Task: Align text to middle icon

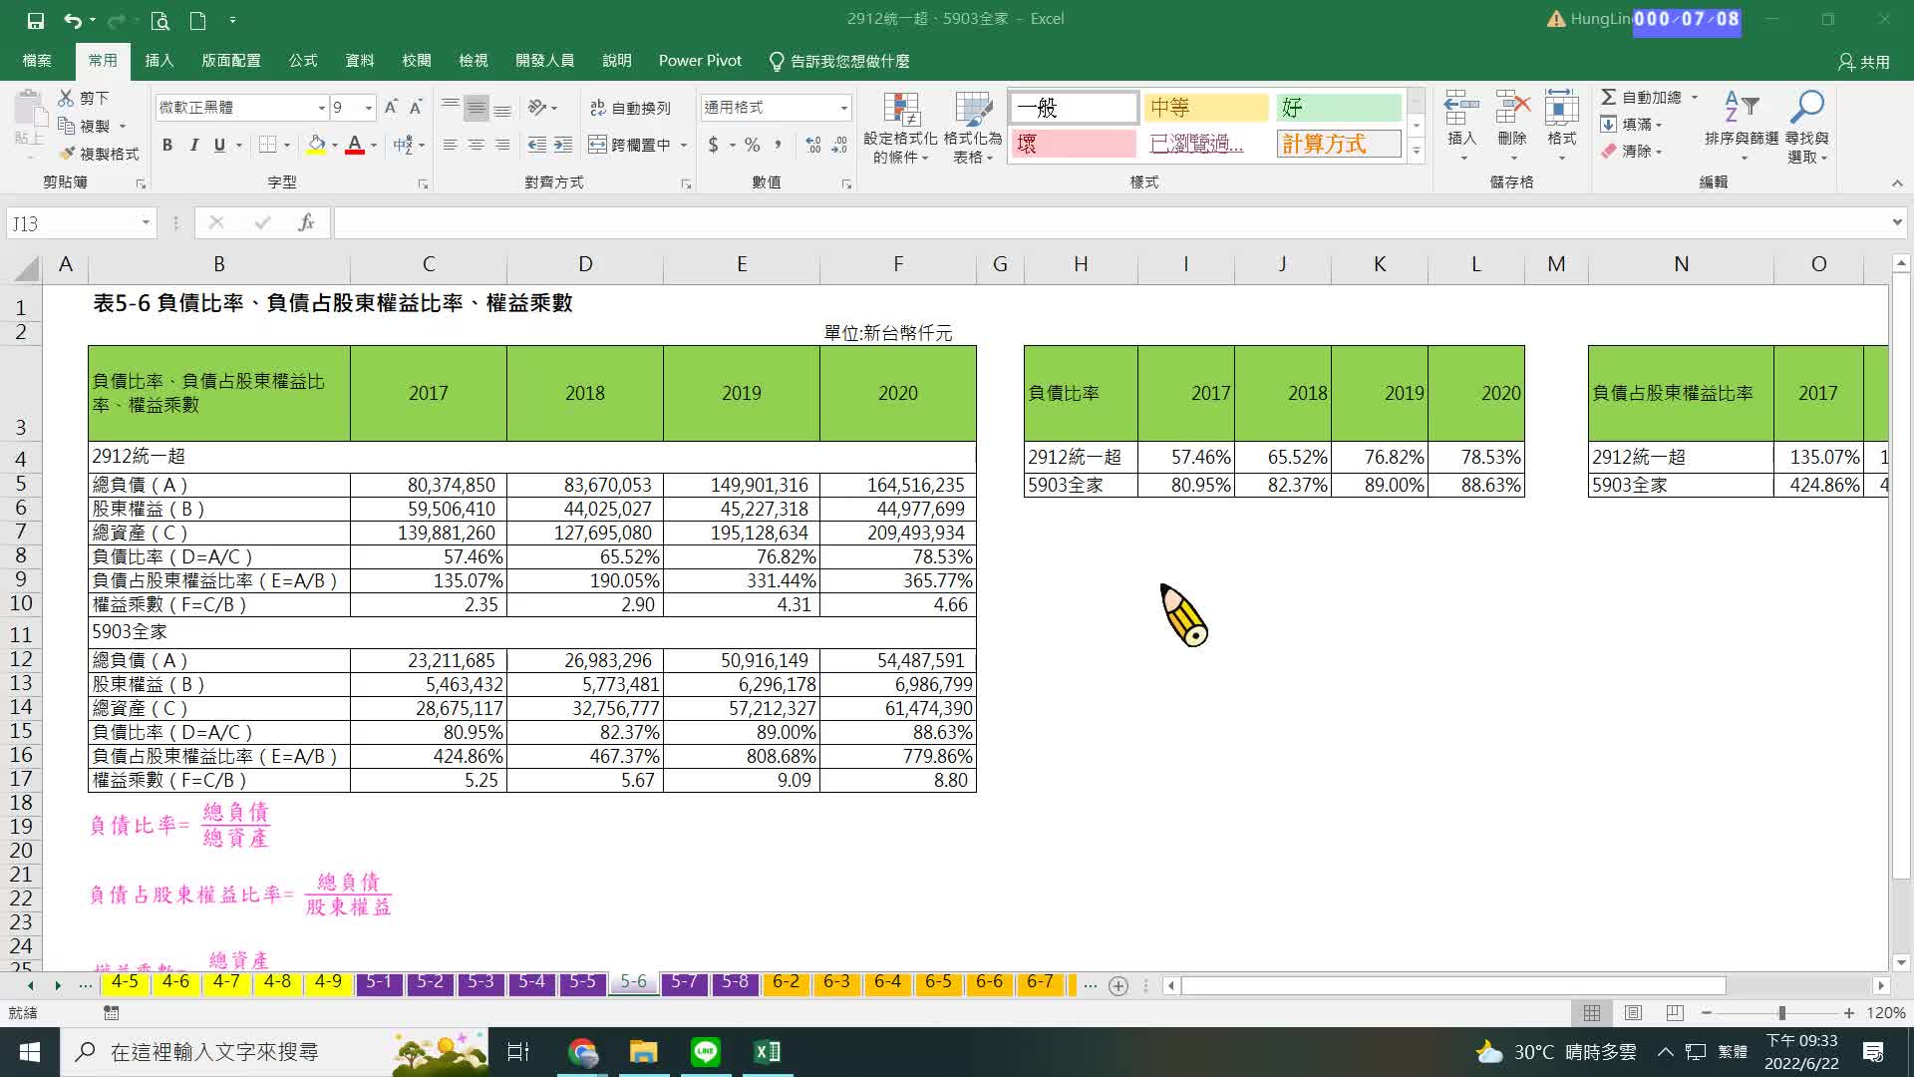Action: pos(477,107)
